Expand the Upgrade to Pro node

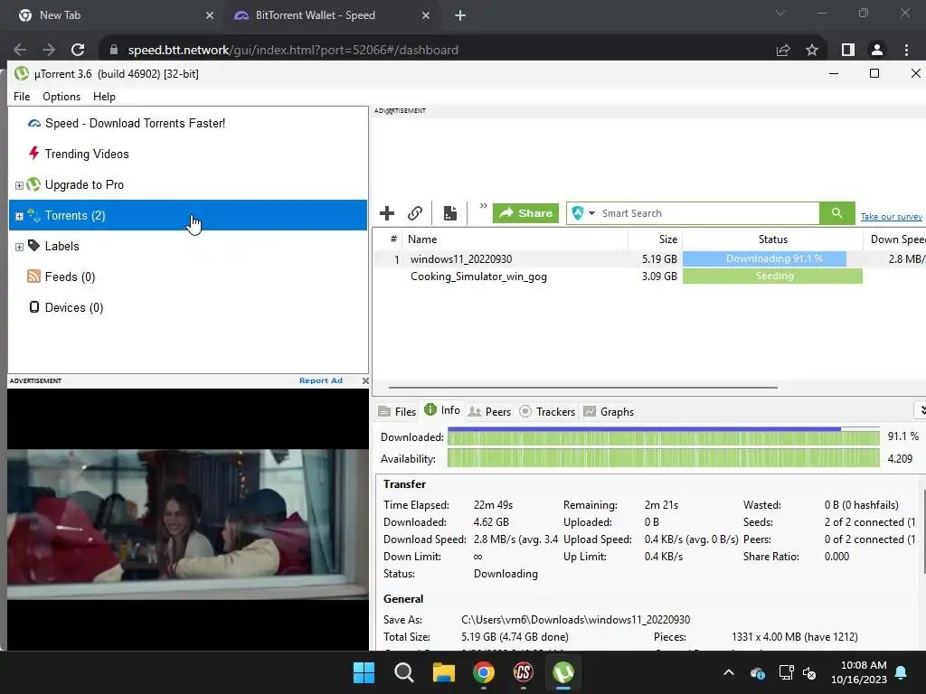coord(19,185)
